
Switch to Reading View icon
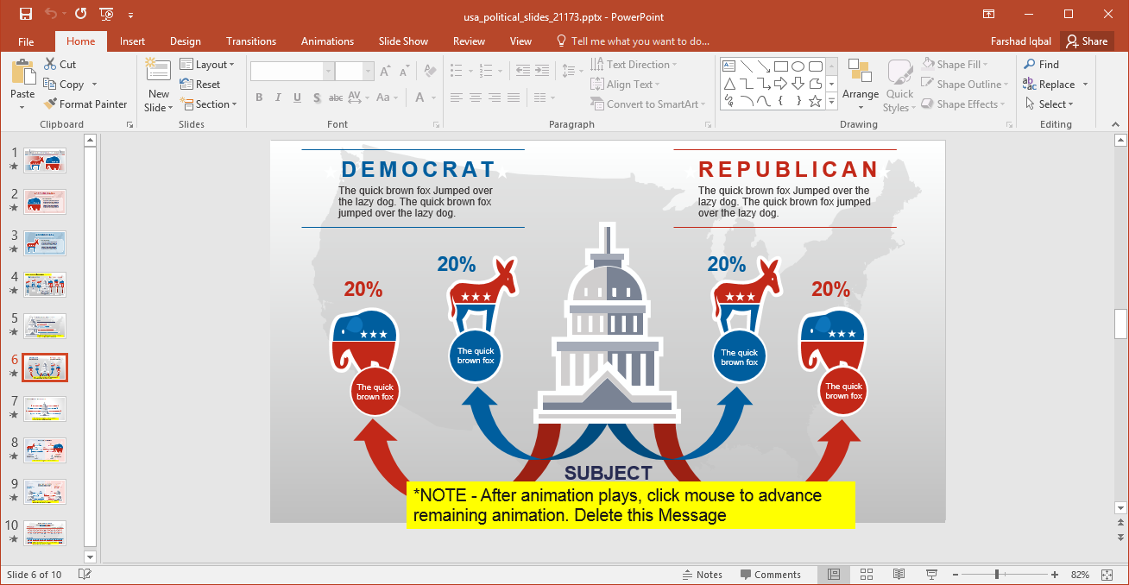tap(899, 575)
